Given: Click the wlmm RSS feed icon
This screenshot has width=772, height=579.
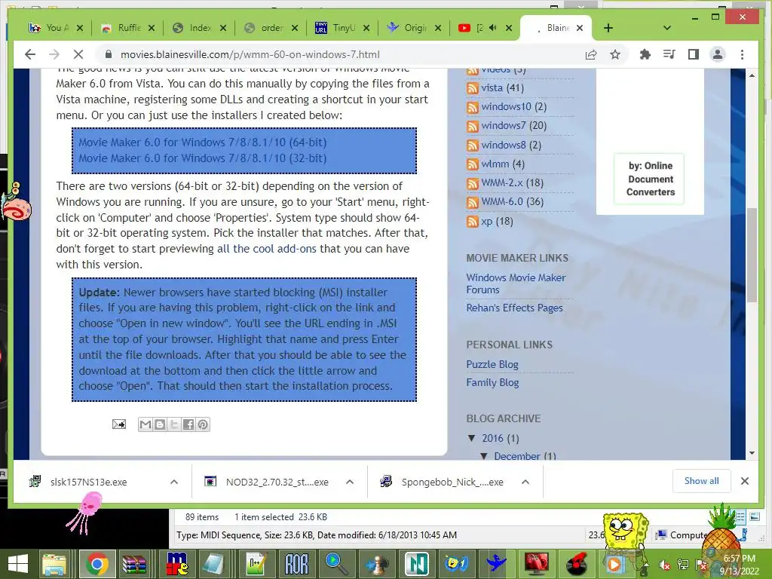Looking at the screenshot, I should [472, 164].
